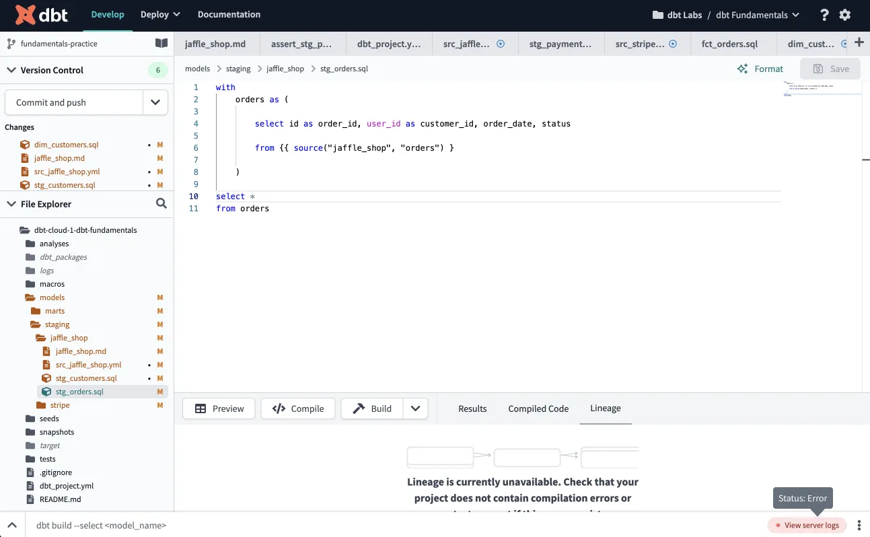Select the Lineage tab

tap(606, 408)
